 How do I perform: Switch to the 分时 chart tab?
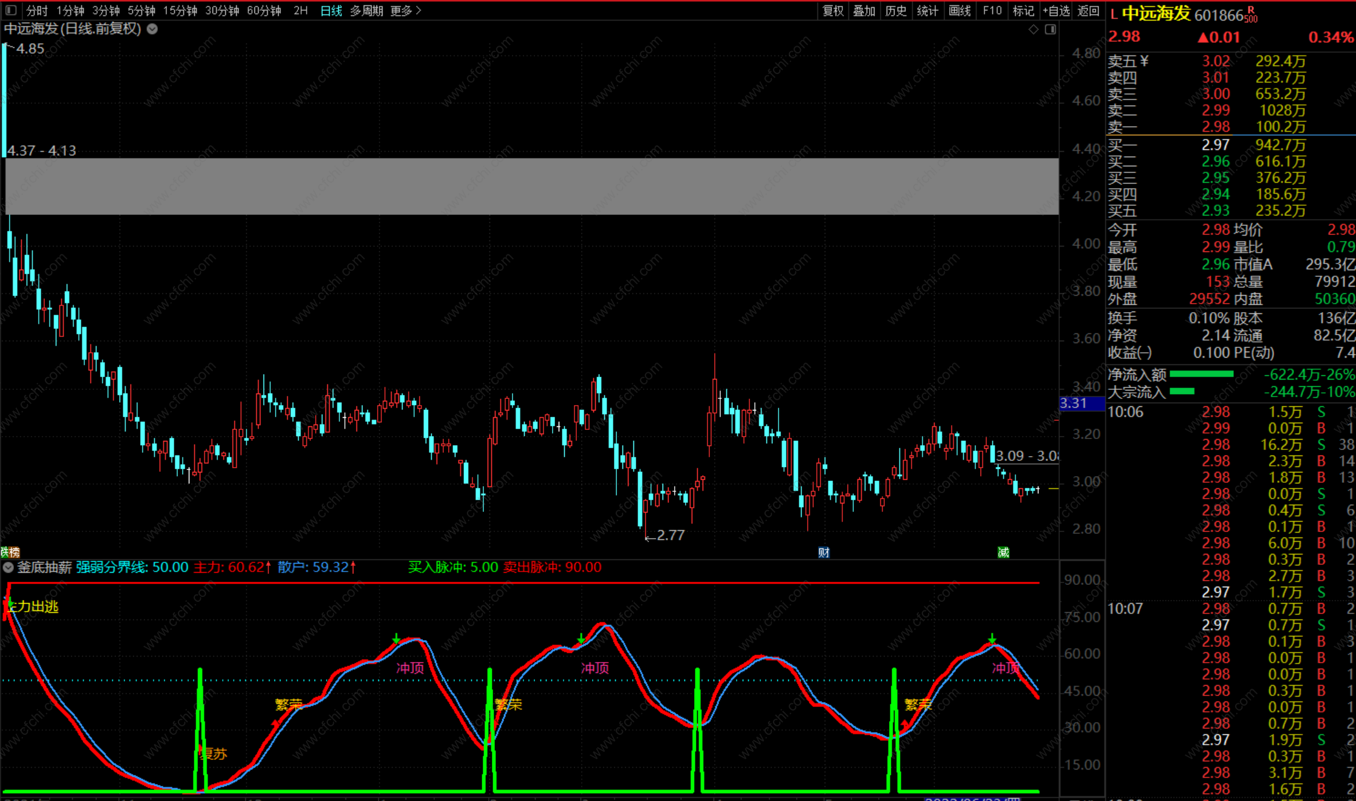(37, 10)
